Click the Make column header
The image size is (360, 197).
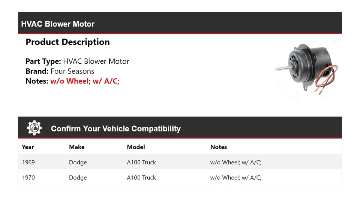tap(76, 147)
